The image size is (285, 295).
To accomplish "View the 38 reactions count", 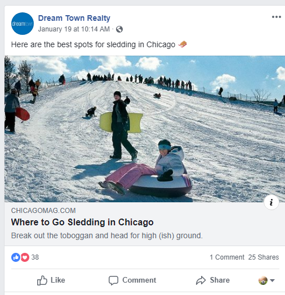I will point(35,257).
